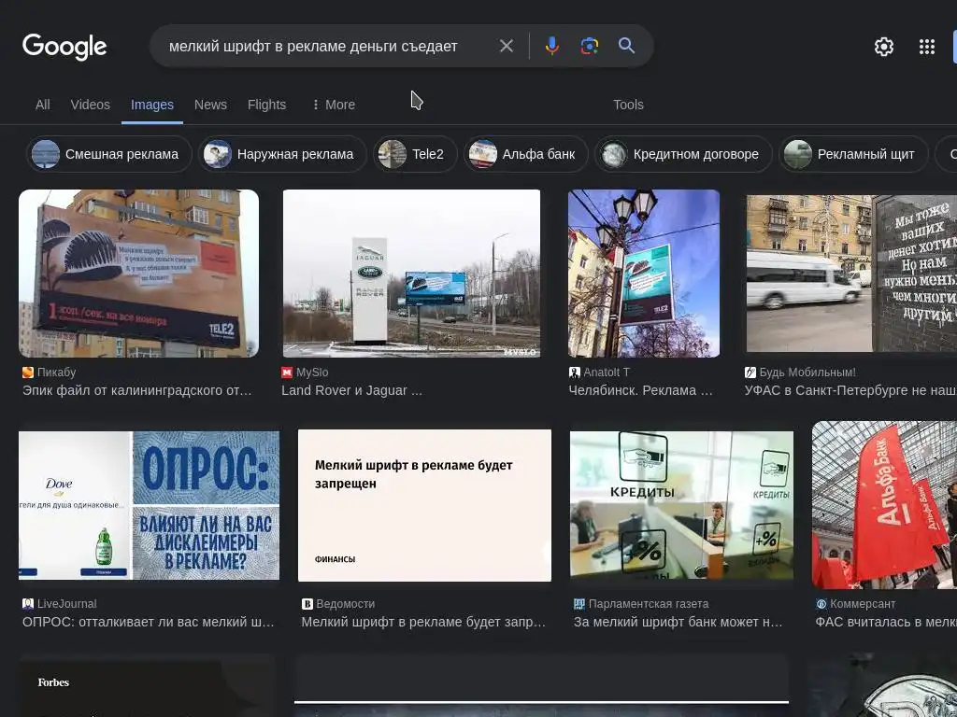Click the Будь Мобильным! source name
957x717 pixels.
click(x=807, y=373)
